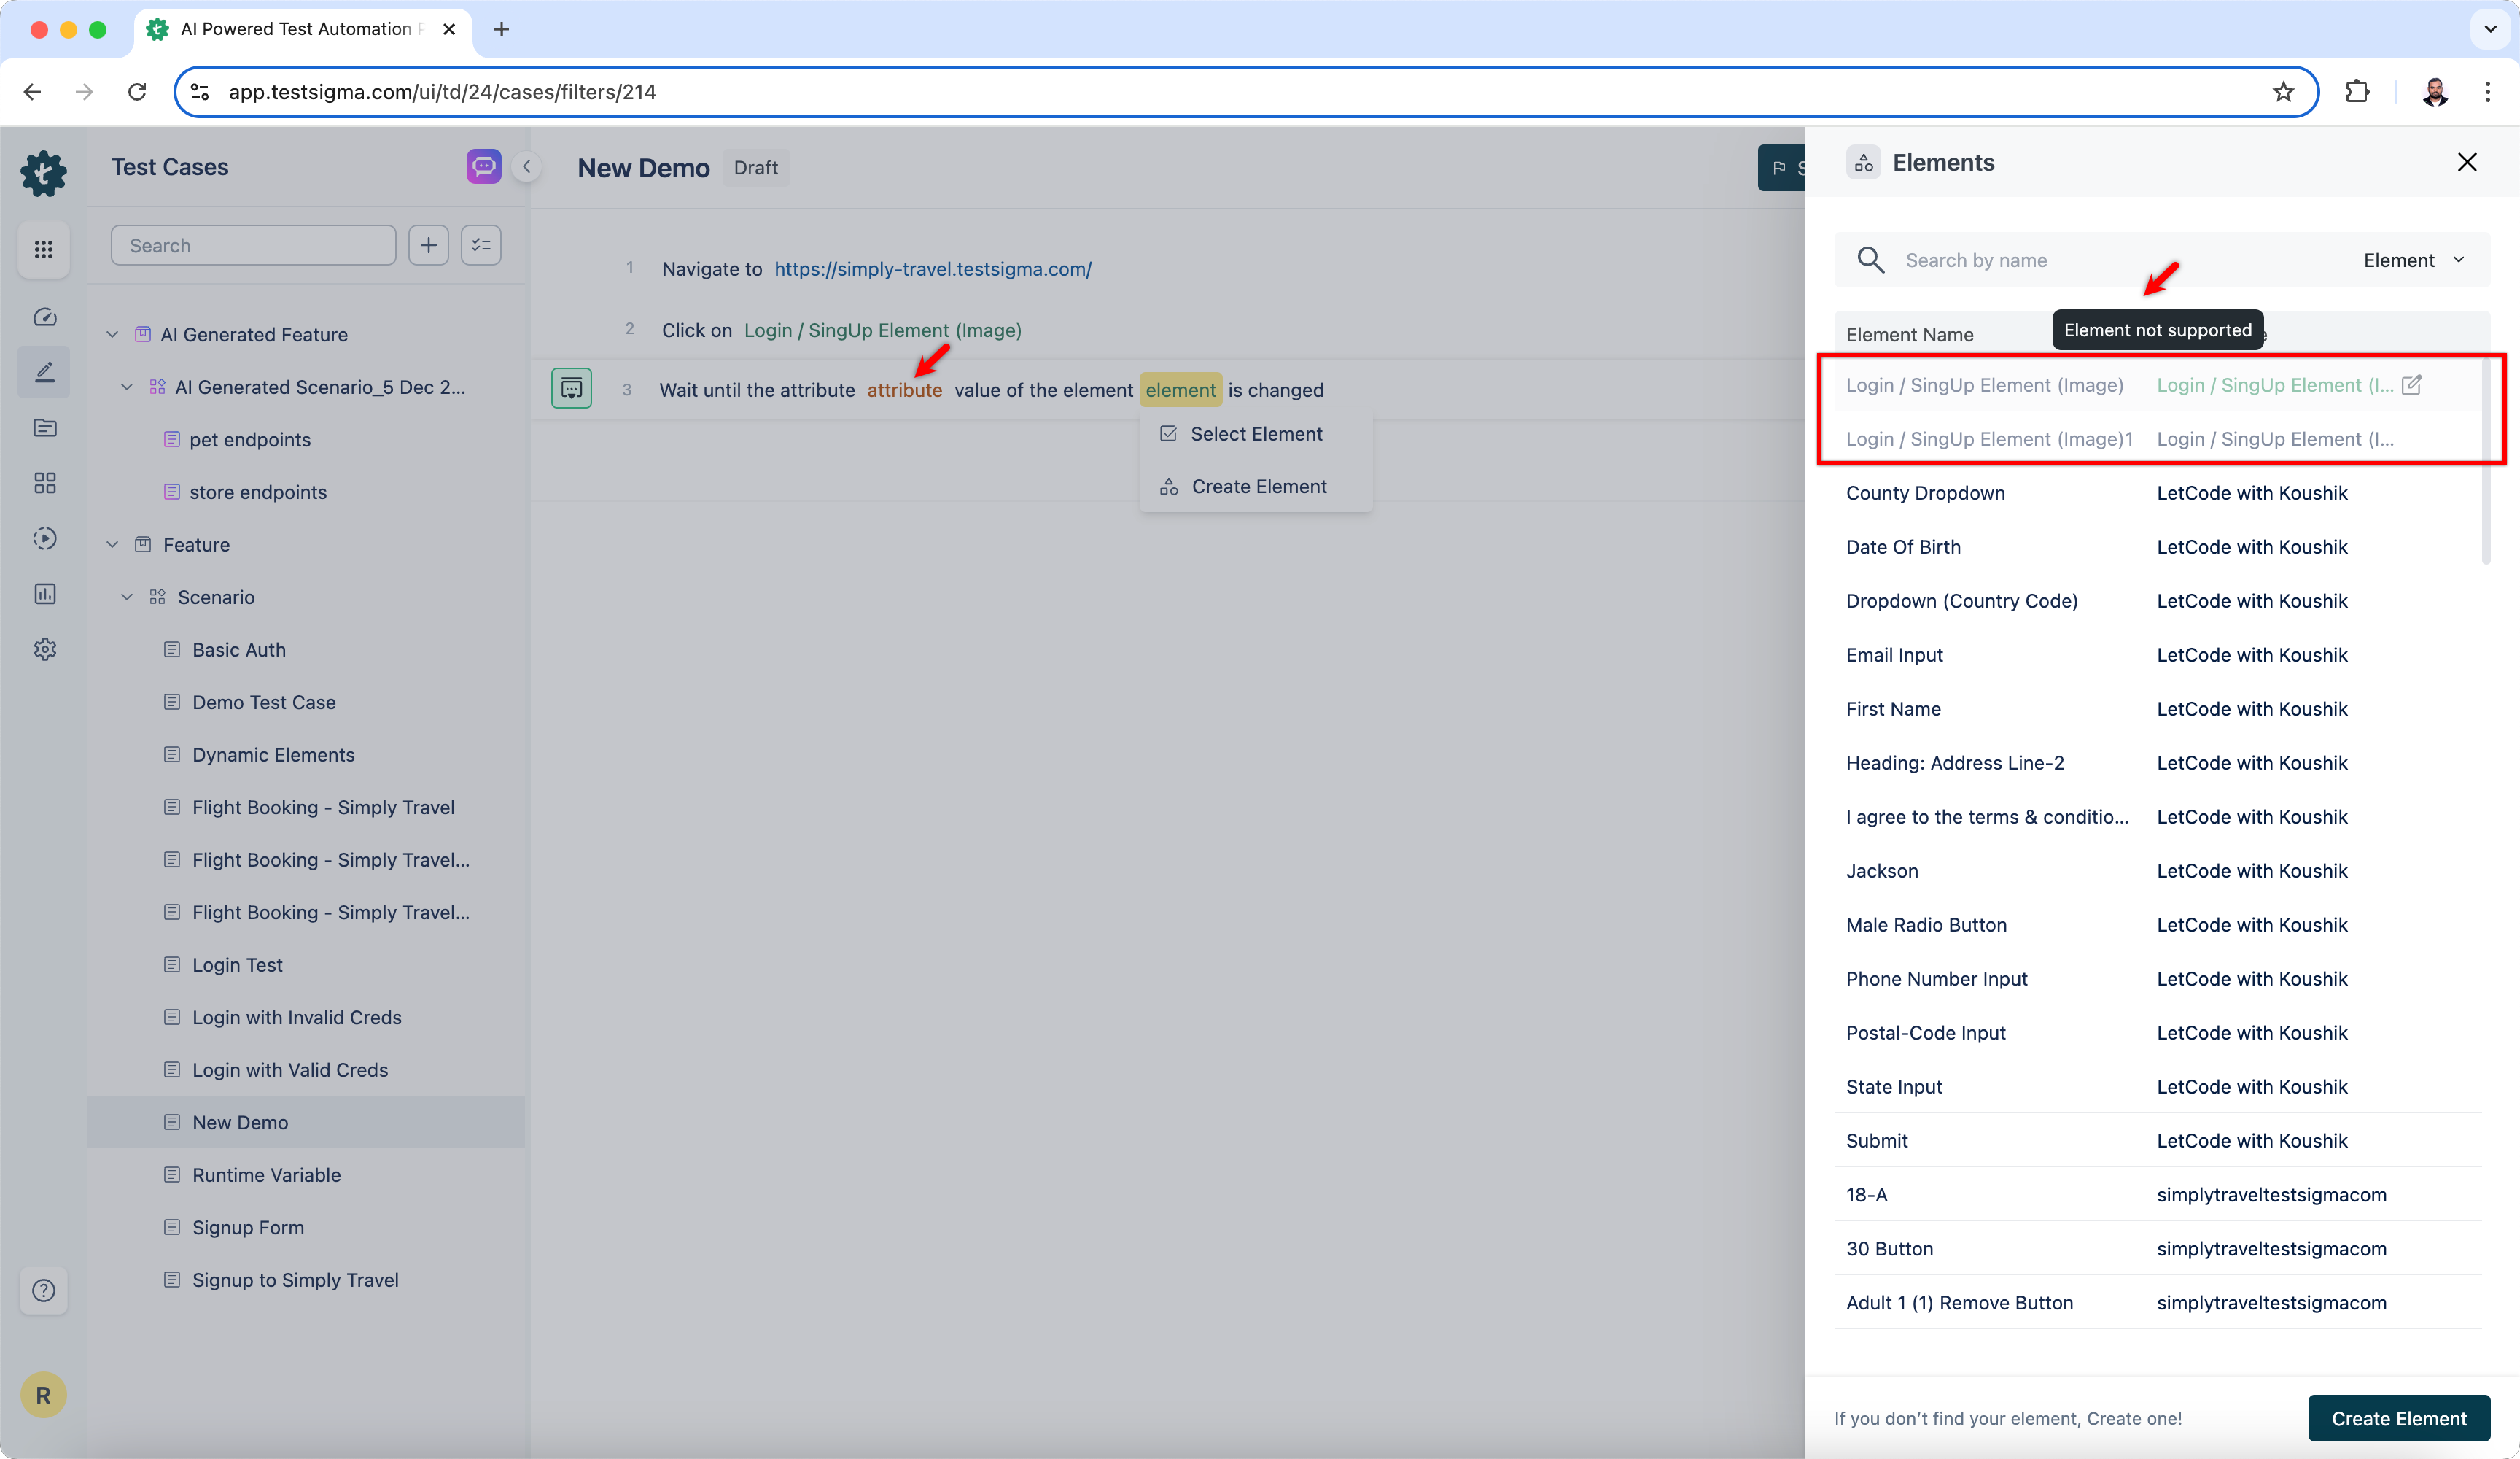Image resolution: width=2520 pixels, height=1459 pixels.
Task: Open the simply-travel.testsigma.com link
Action: coord(932,269)
